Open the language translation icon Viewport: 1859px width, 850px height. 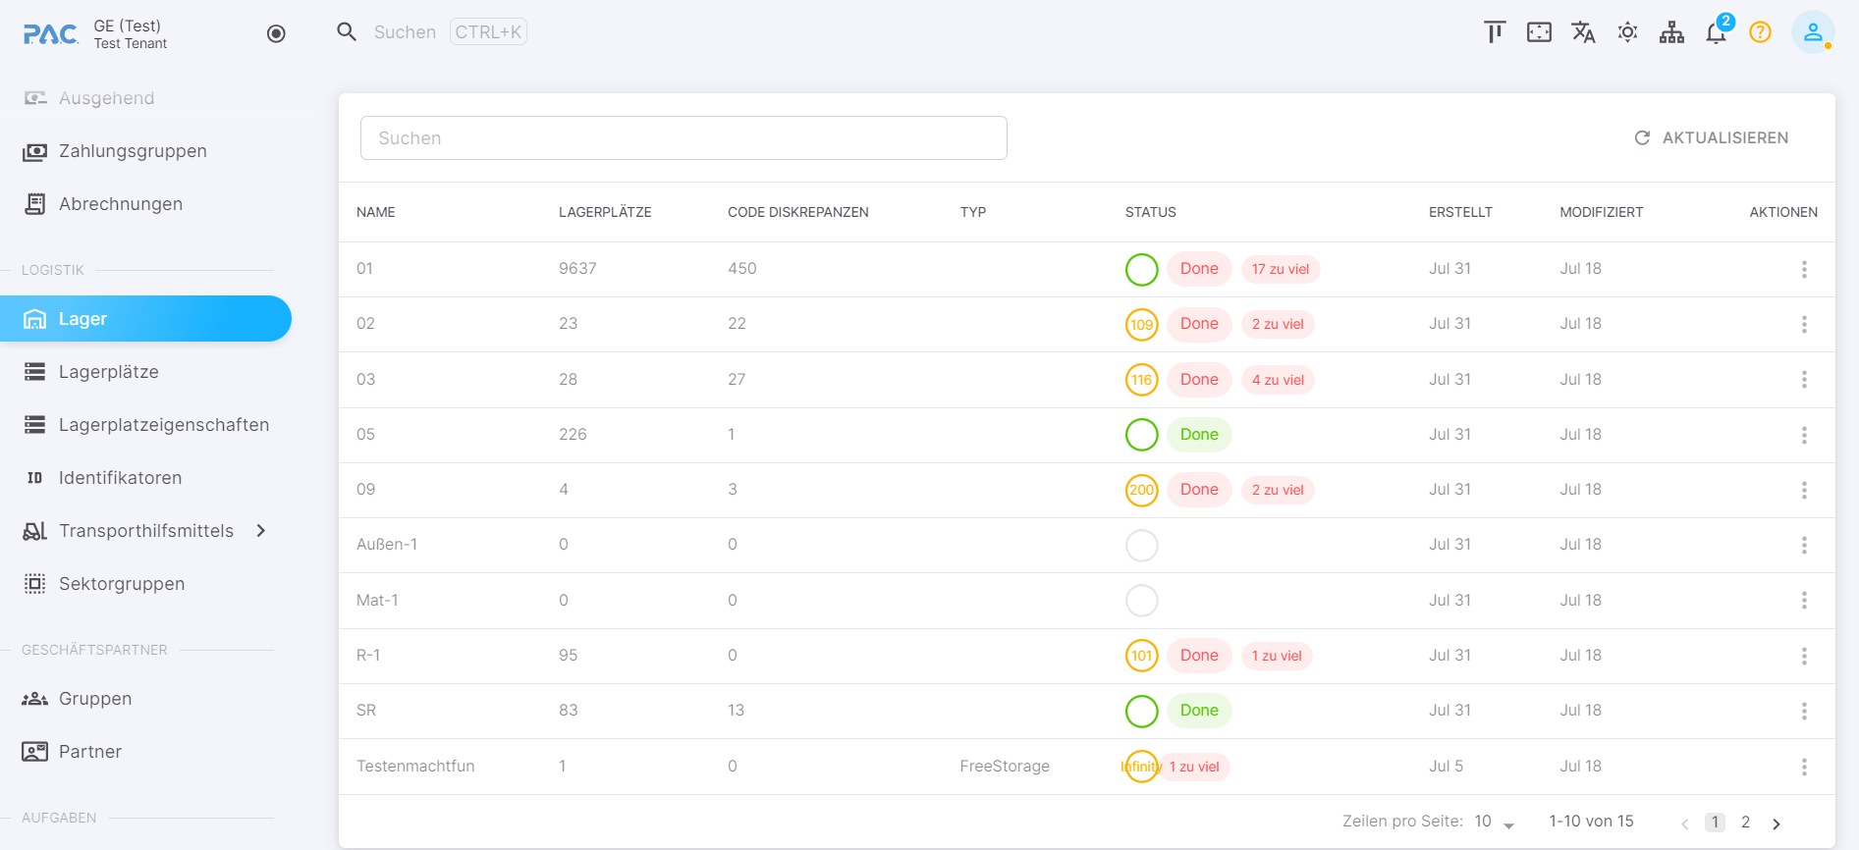[1583, 32]
